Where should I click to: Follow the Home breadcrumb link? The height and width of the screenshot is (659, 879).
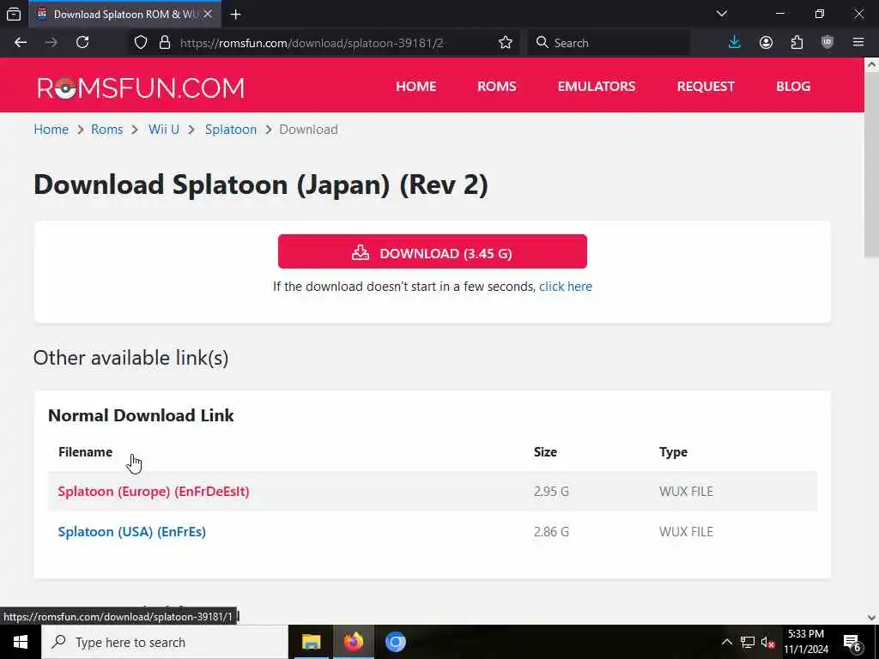pyautogui.click(x=51, y=130)
